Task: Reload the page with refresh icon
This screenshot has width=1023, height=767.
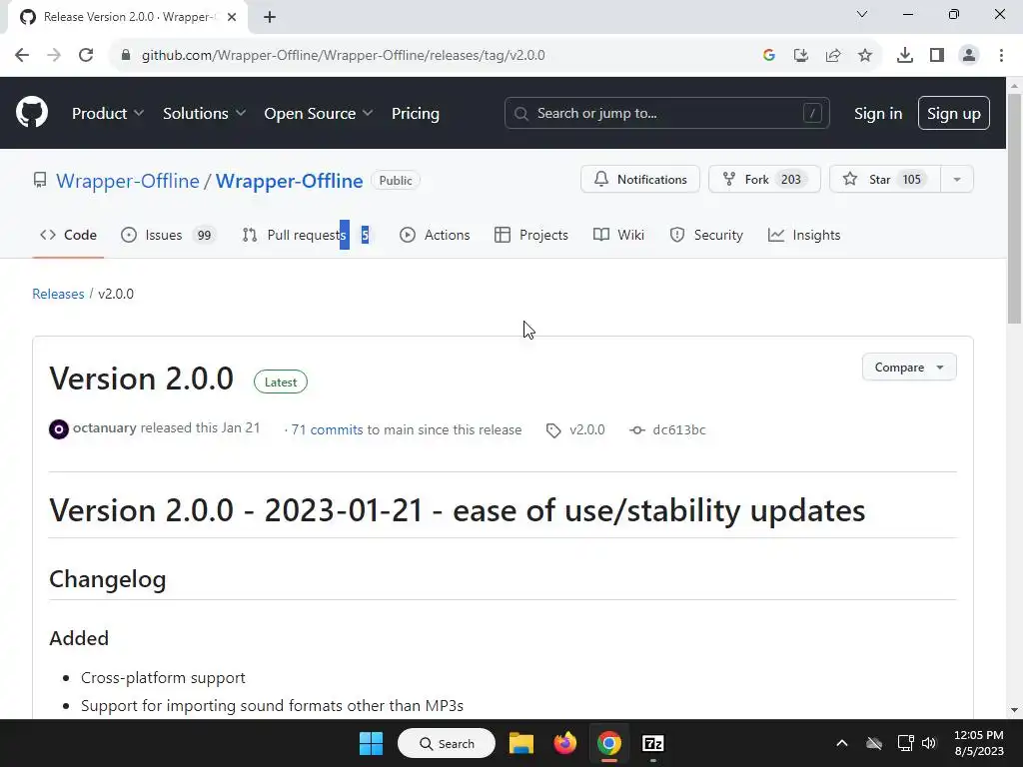Action: click(x=86, y=56)
